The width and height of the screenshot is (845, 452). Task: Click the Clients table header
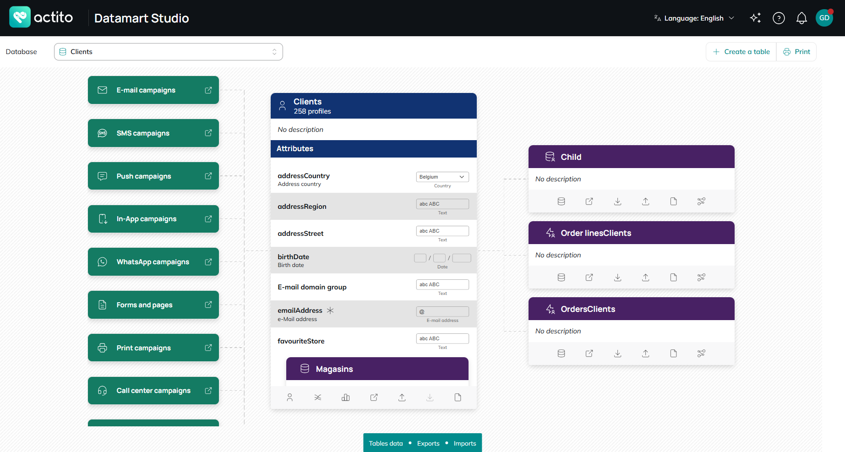374,106
